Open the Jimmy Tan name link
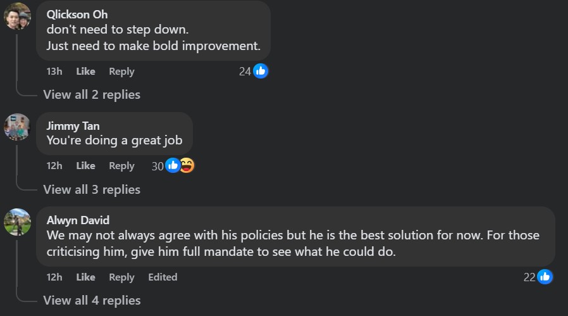Screen dimensions: 568x316 coord(73,126)
